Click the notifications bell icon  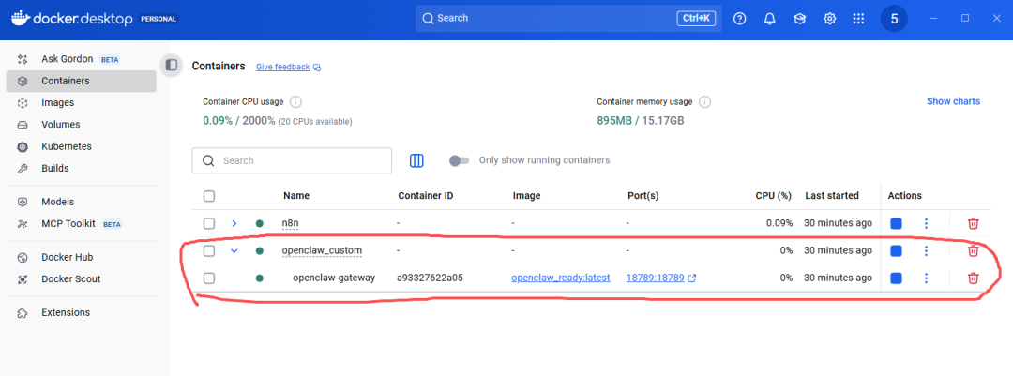(x=770, y=19)
